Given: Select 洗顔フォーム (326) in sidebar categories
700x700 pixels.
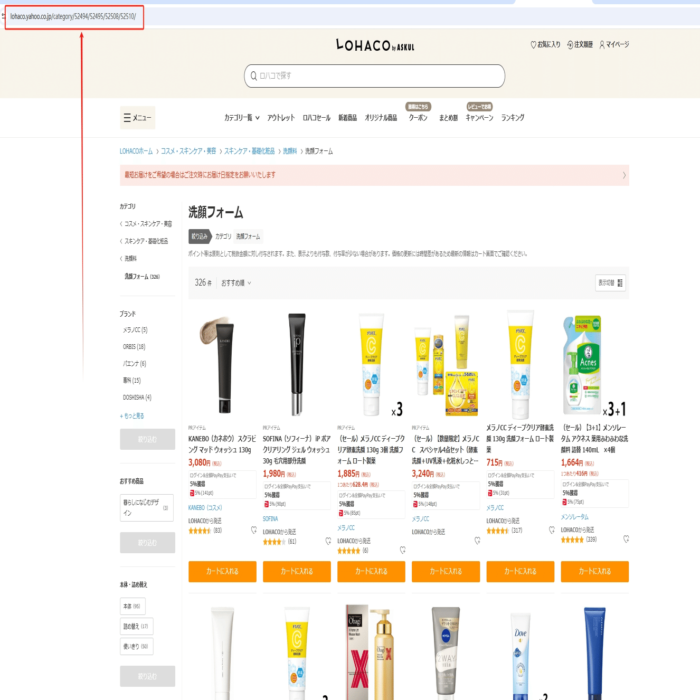Looking at the screenshot, I should (x=142, y=277).
